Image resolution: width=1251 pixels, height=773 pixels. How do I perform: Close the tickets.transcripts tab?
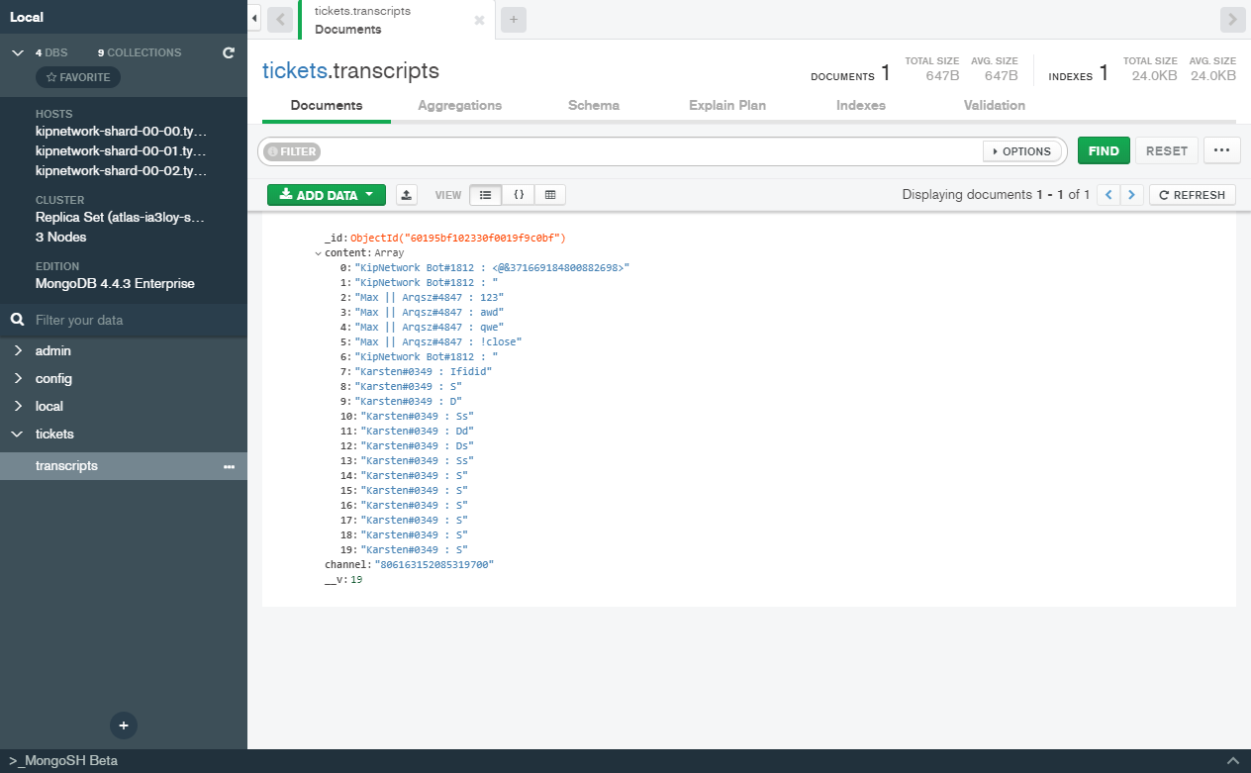(x=479, y=20)
